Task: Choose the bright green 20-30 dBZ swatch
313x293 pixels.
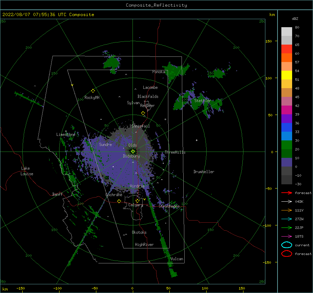Action: coord(287,145)
